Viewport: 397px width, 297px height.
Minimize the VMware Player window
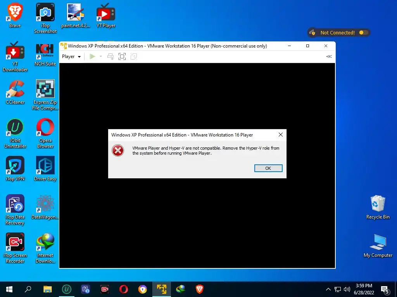[289, 46]
